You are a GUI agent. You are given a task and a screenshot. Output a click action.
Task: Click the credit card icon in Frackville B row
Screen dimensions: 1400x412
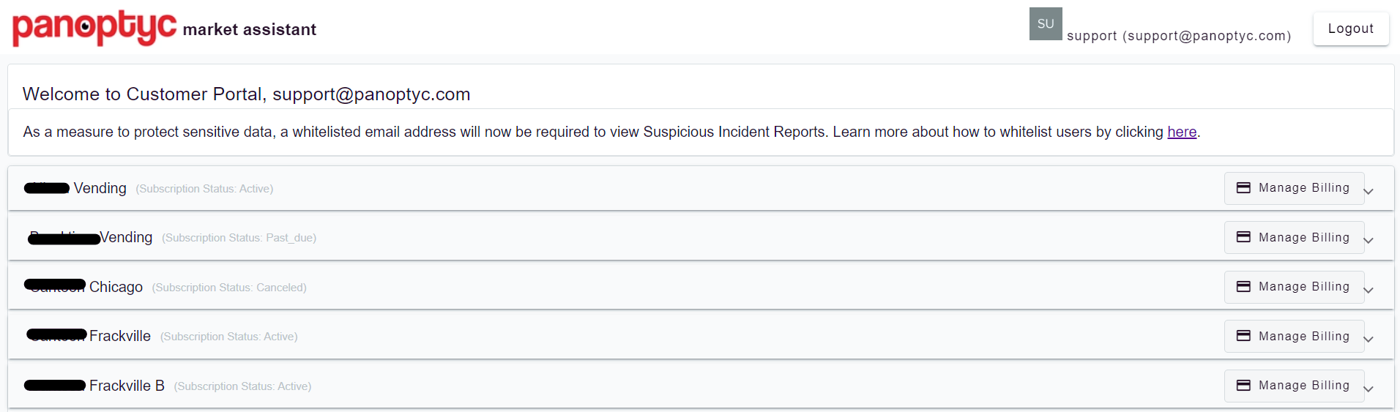tap(1243, 386)
